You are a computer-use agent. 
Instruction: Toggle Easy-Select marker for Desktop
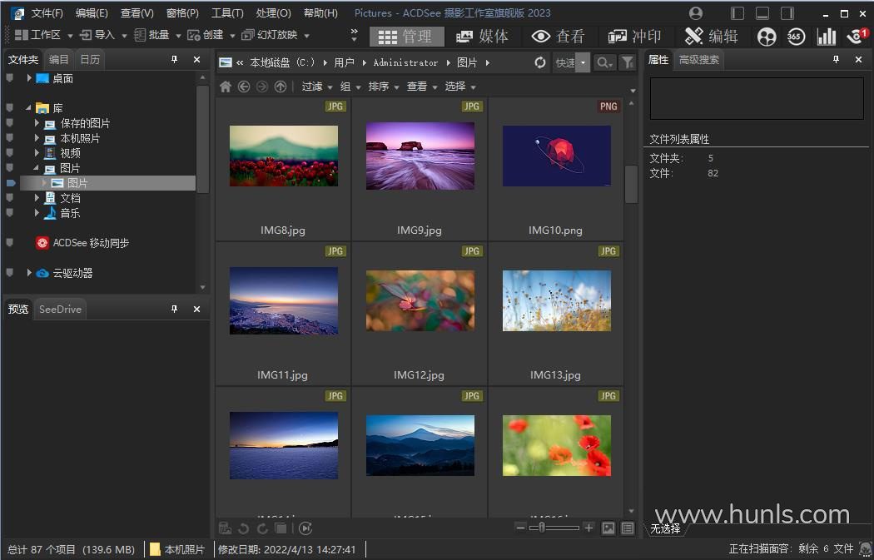click(9, 78)
